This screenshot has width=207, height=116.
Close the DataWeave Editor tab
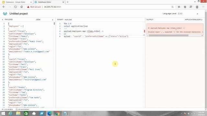pyautogui.click(x=63, y=2)
